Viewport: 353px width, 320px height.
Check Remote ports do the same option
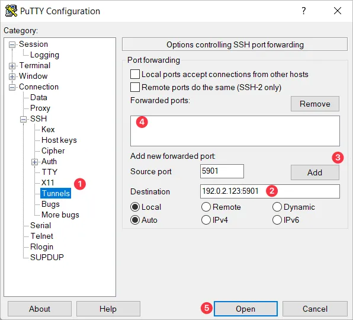[x=135, y=87]
